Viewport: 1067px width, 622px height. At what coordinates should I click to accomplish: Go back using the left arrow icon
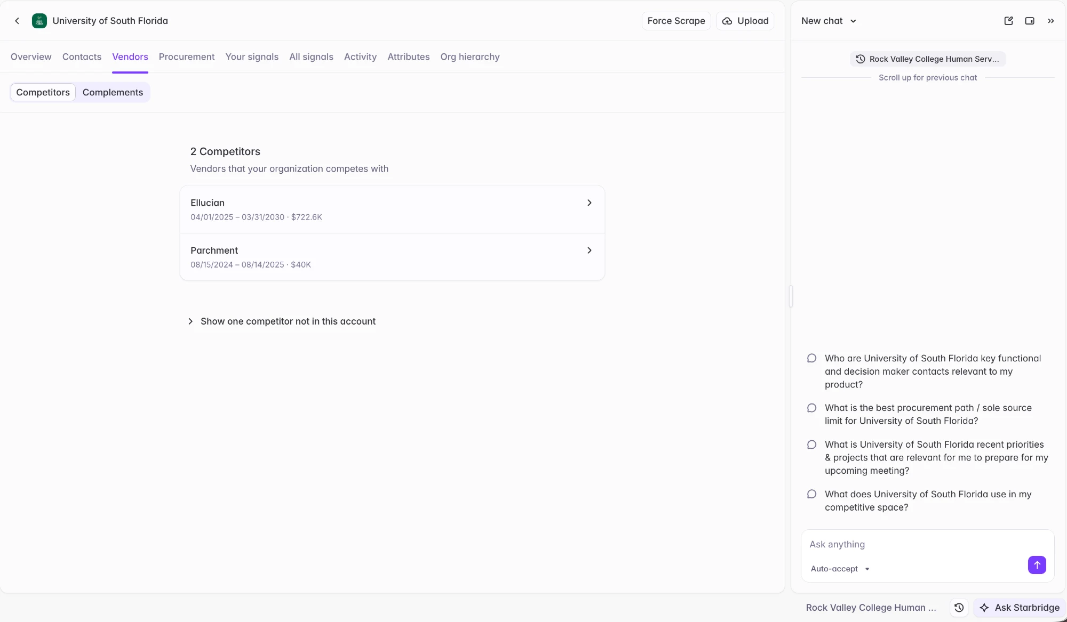[17, 21]
